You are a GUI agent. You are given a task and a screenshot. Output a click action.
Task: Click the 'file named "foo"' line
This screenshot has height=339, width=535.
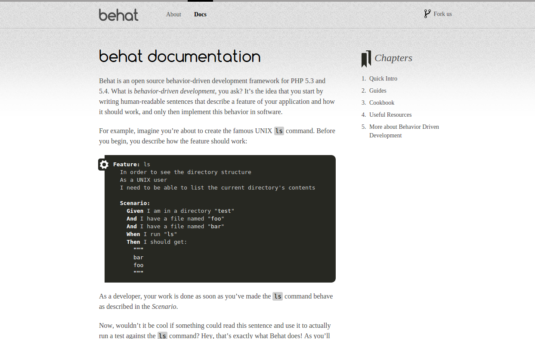(175, 218)
